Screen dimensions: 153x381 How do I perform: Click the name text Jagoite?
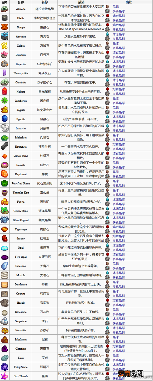pos(21,110)
